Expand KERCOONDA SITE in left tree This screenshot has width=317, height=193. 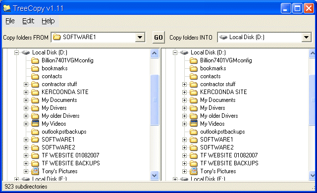click(26, 92)
